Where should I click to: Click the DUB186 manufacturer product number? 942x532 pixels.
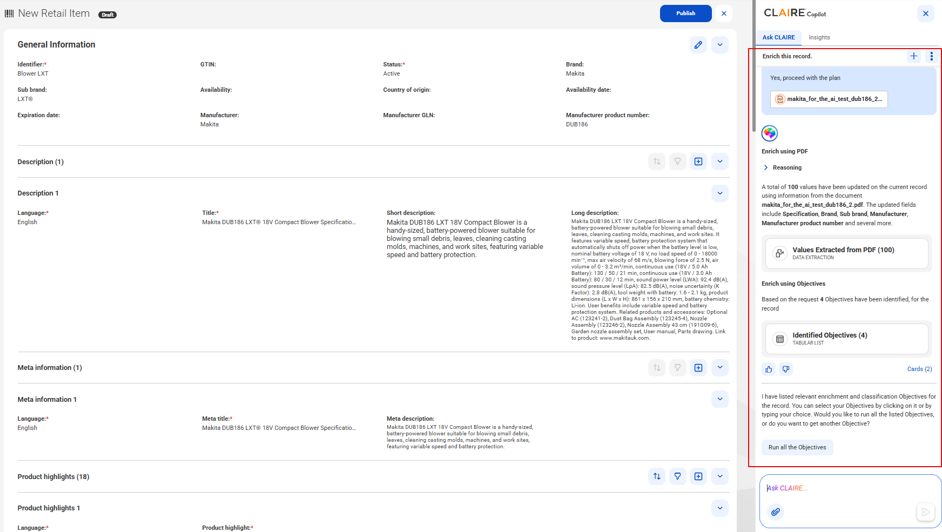tap(577, 125)
